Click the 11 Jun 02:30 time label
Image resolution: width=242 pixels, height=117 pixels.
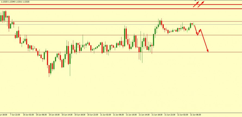pyautogui.click(x=106, y=115)
